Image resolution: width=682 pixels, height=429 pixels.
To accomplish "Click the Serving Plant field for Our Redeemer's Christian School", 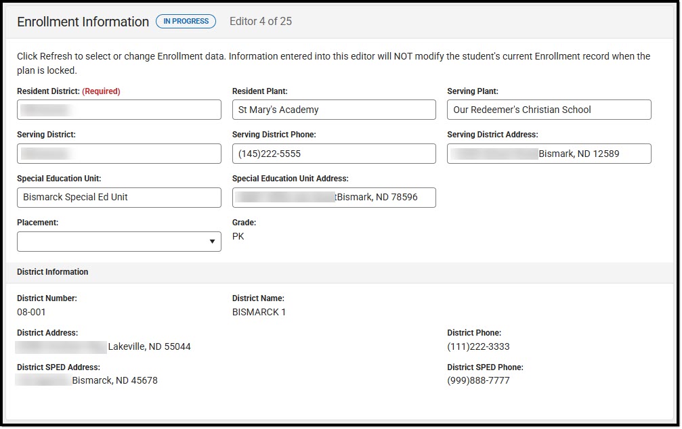I will pyautogui.click(x=549, y=110).
